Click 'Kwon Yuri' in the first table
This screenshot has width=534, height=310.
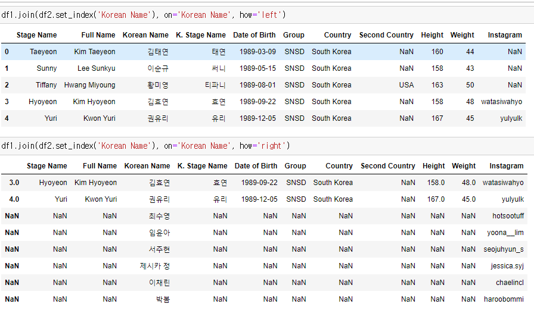100,118
